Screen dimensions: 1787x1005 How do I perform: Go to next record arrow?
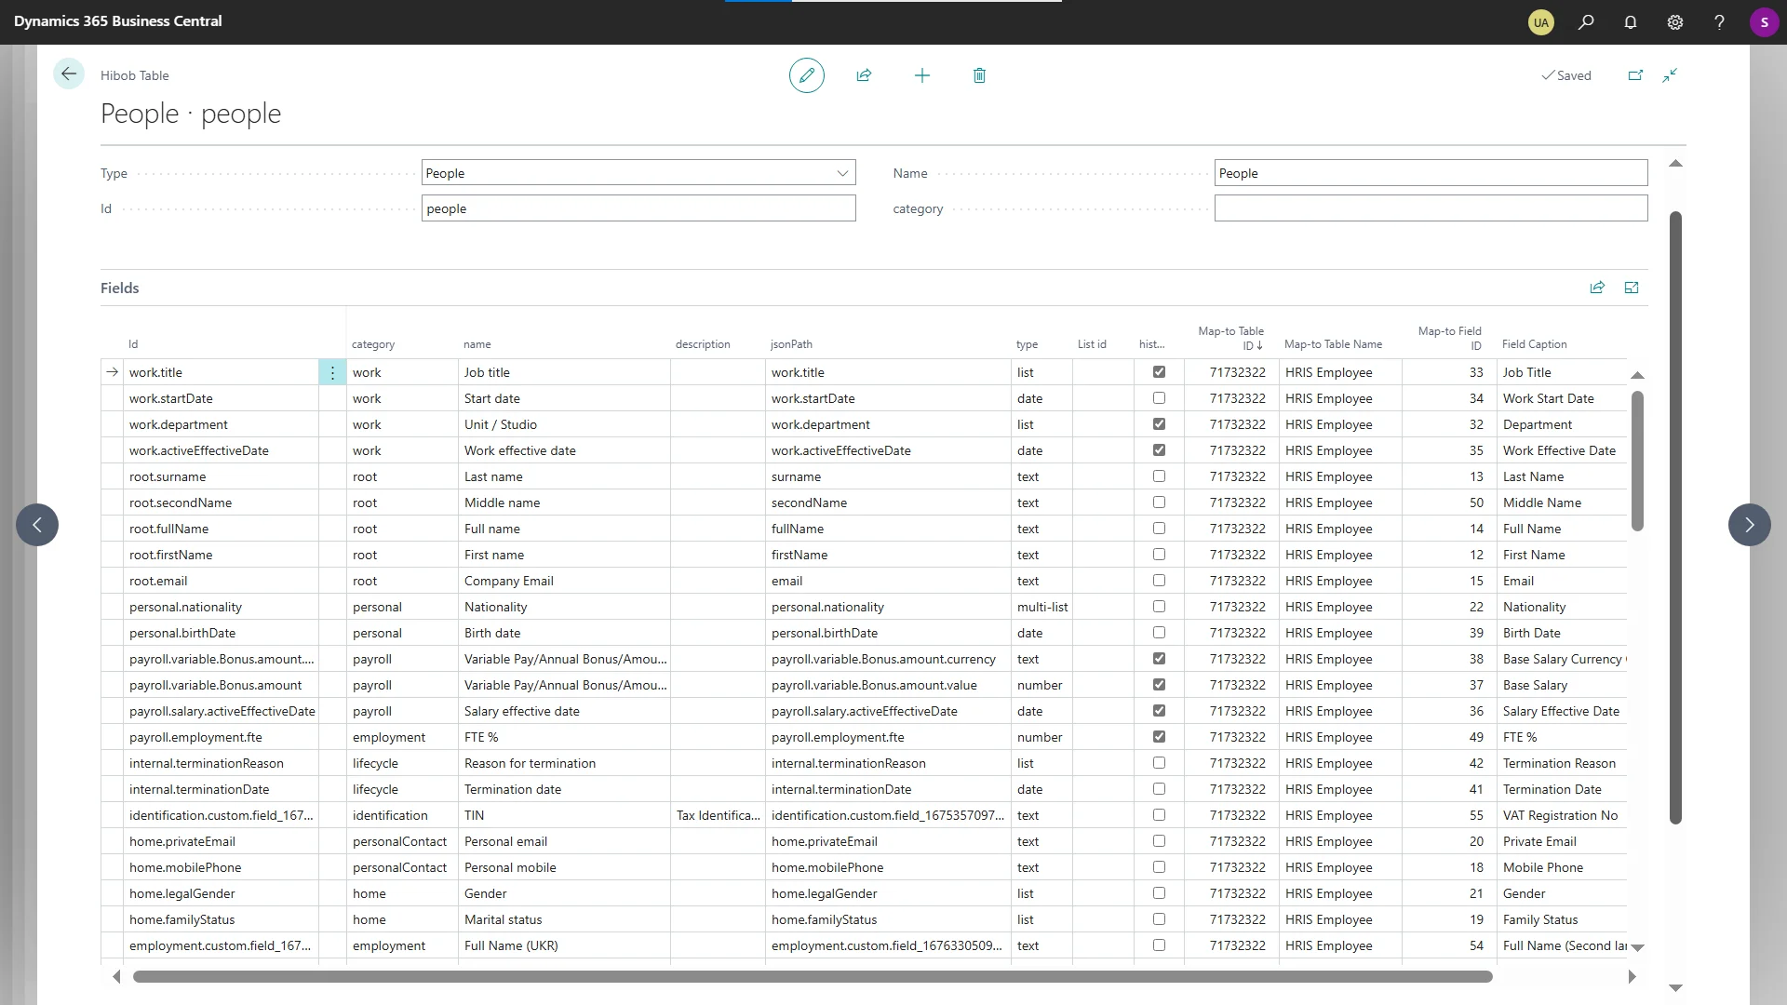pos(1749,525)
